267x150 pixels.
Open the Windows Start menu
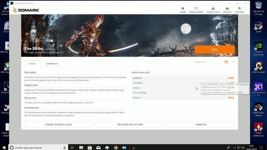pyautogui.click(x=4, y=147)
